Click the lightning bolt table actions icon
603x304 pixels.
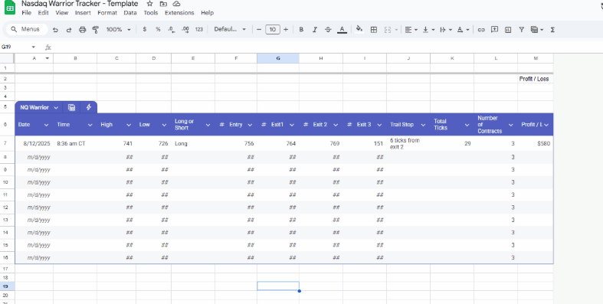[89, 108]
